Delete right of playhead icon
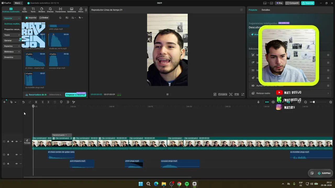This screenshot has width=335, height=188. (49, 102)
